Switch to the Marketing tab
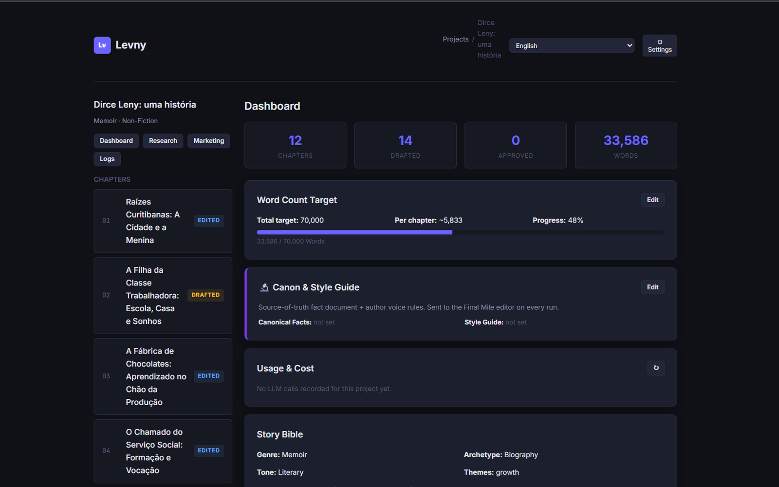 [209, 141]
